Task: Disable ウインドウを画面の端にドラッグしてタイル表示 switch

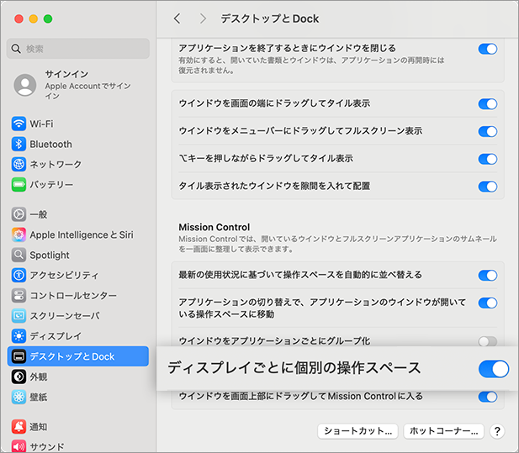Action: coord(488,104)
